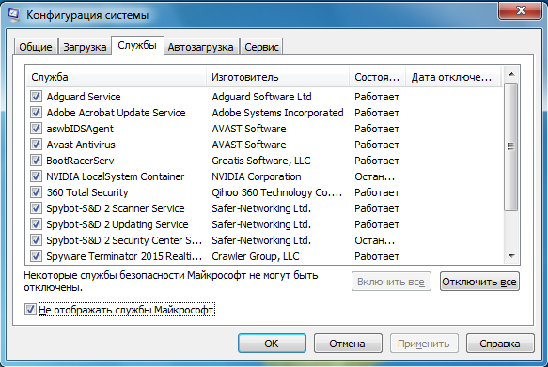The height and width of the screenshot is (367, 548).
Task: Toggle 'Не отображать службы Майкрософт' checkbox
Action: [30, 310]
